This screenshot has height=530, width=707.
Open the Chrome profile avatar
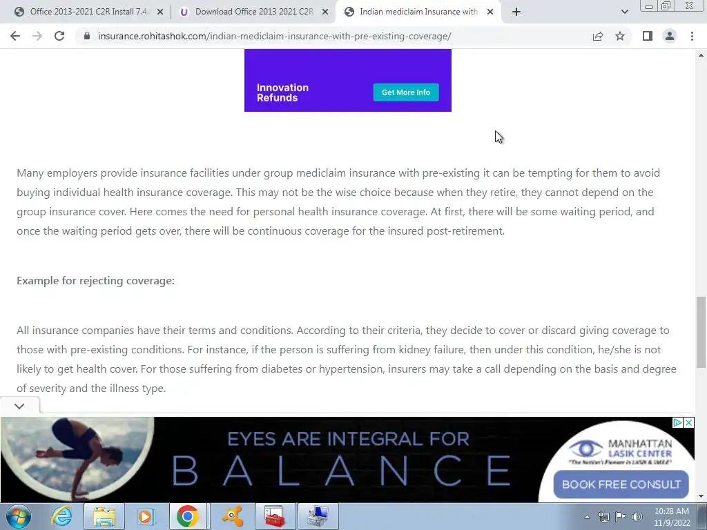coord(670,36)
